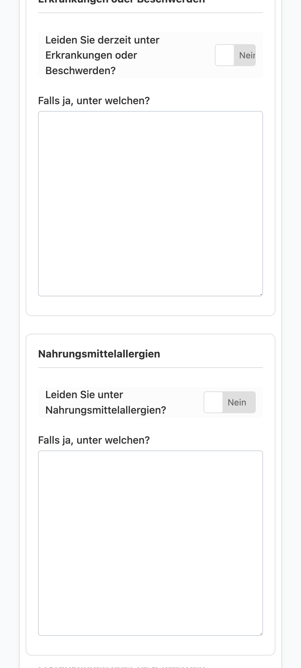Click the cut-off Erkrankungen oder Beschwerden heading
301x668 pixels.
121,1
